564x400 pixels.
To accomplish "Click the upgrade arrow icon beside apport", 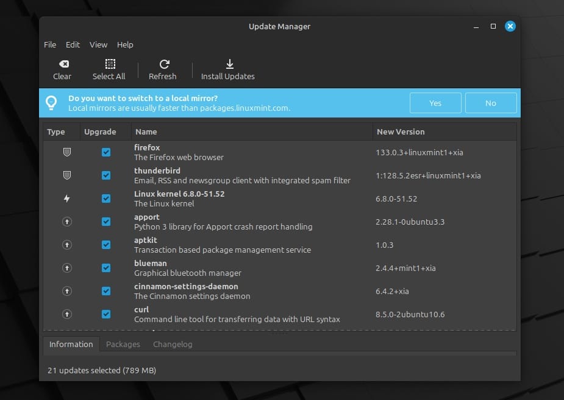I will point(67,222).
